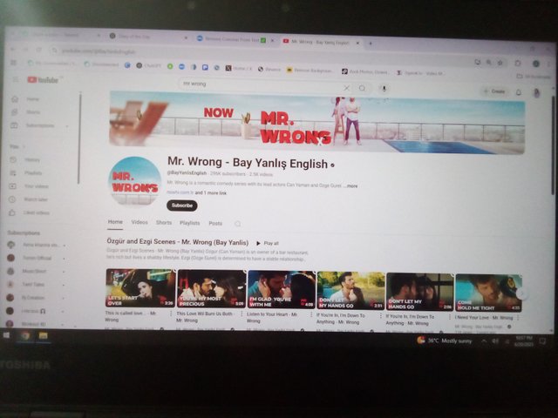Open the YouTube hamburger guide menu

point(16,79)
